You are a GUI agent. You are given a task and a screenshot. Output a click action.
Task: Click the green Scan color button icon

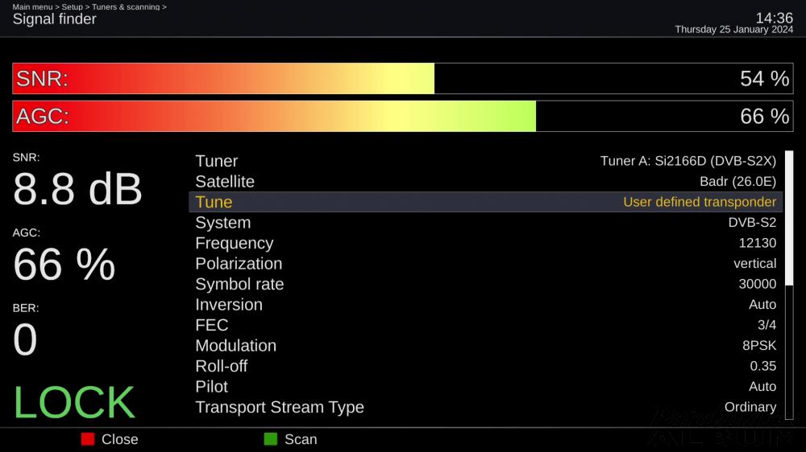click(270, 439)
